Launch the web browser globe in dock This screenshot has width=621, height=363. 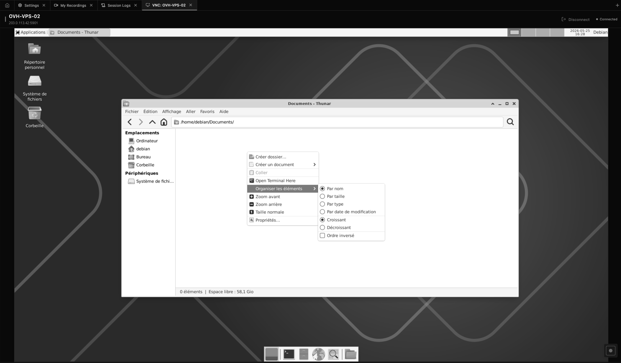pos(319,354)
